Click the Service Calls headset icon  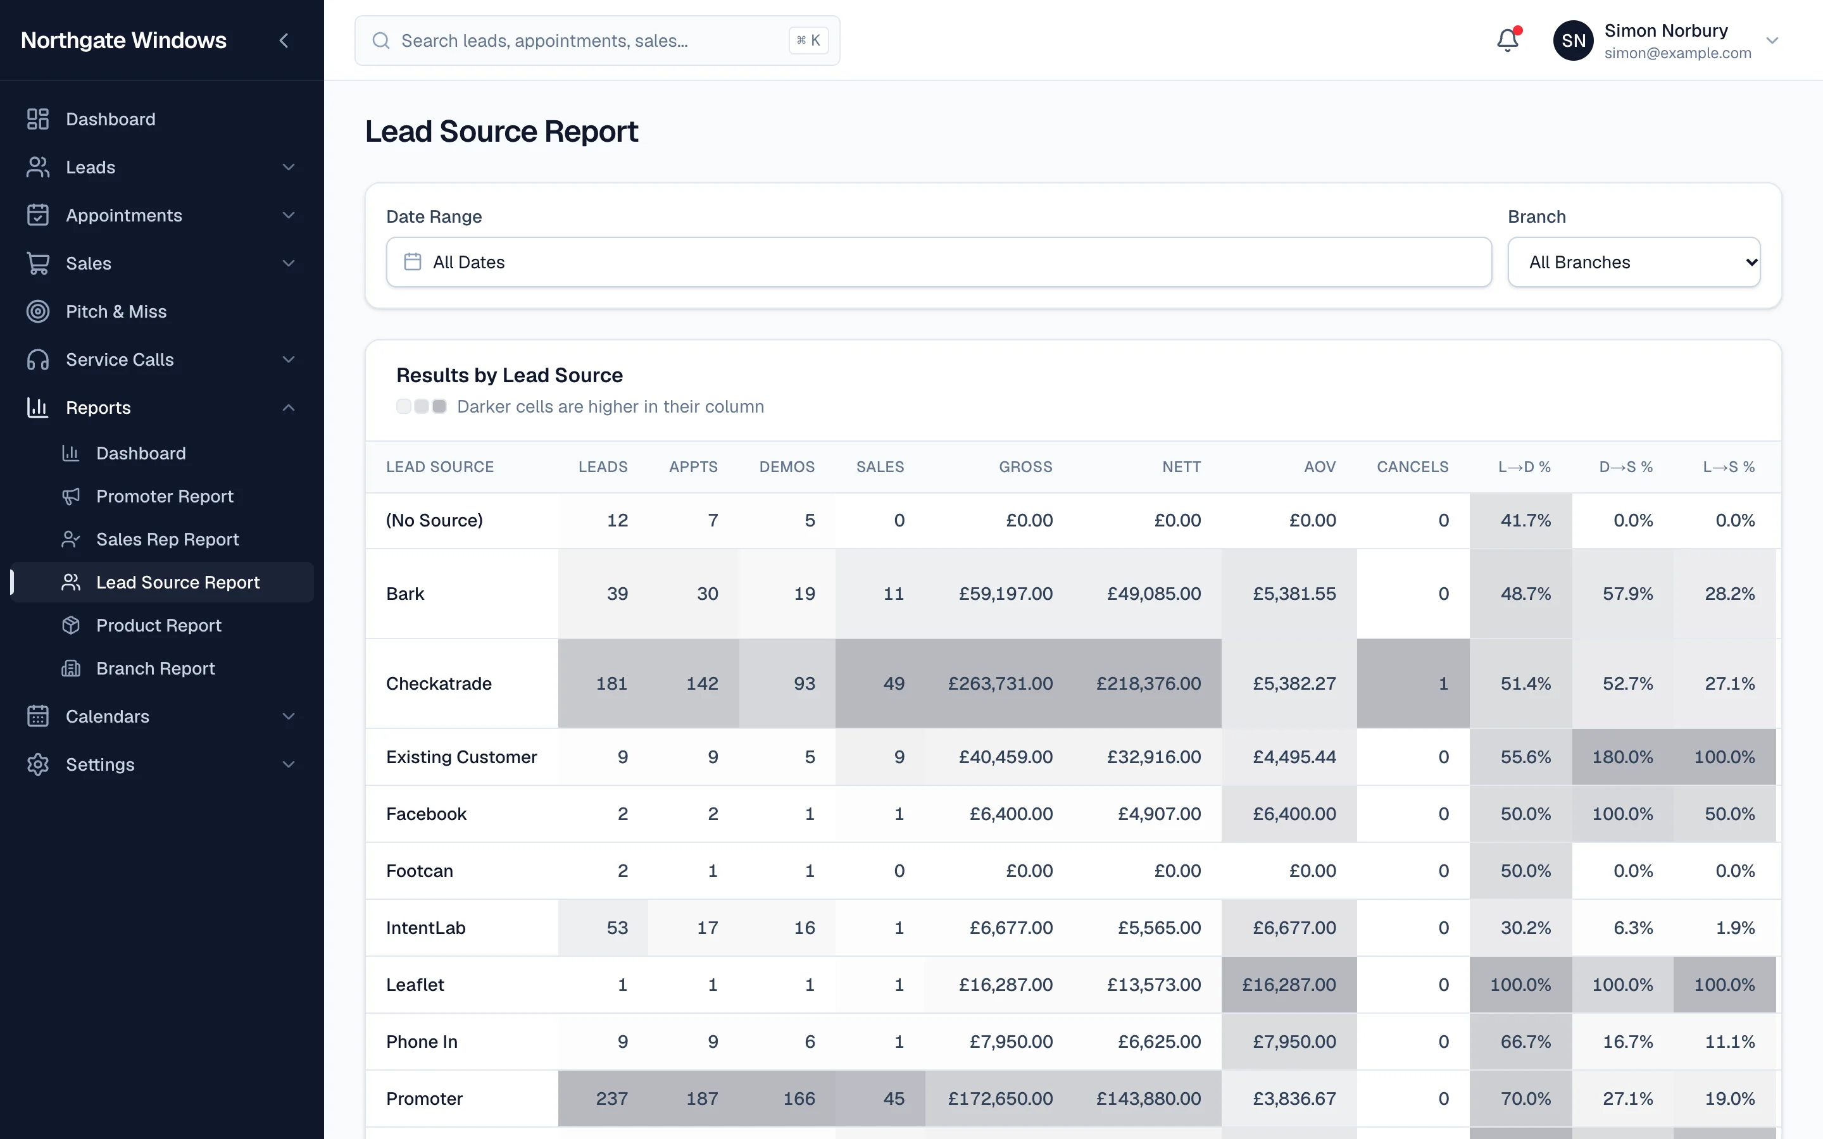pyautogui.click(x=38, y=360)
